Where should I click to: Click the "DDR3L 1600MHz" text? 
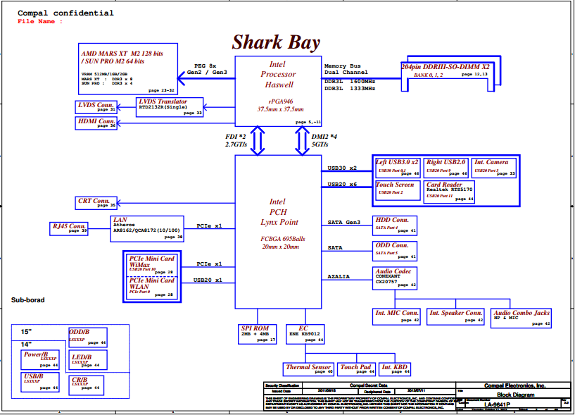pyautogui.click(x=350, y=82)
